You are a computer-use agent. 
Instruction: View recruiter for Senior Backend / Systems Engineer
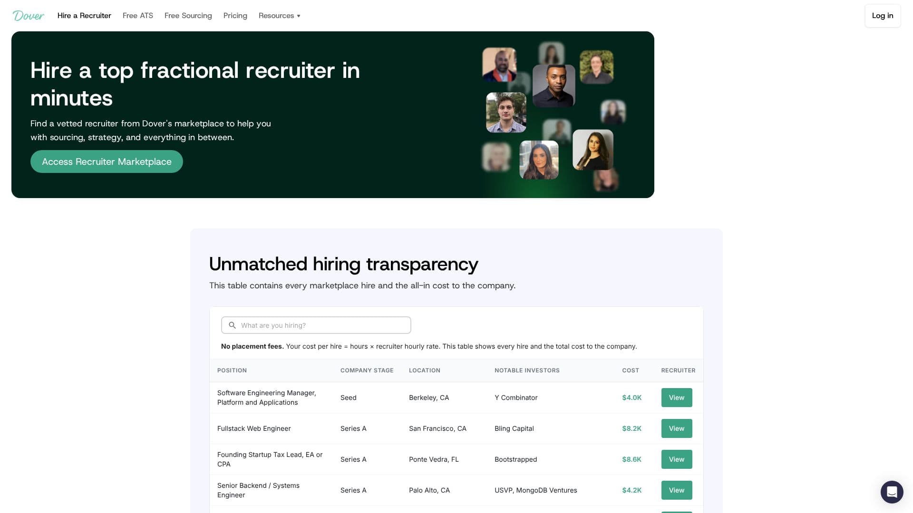677,490
